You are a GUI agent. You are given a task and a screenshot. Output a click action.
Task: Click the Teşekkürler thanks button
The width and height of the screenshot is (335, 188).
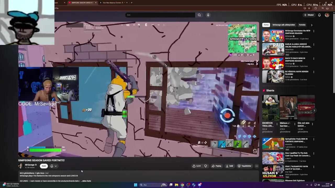pos(244,166)
